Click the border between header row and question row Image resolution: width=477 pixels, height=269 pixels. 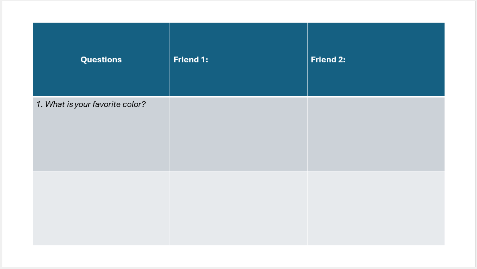(x=238, y=97)
